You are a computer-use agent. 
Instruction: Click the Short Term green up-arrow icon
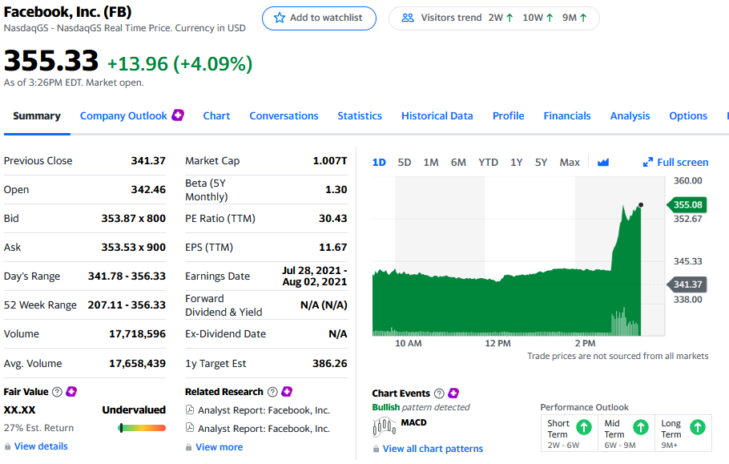(x=584, y=427)
